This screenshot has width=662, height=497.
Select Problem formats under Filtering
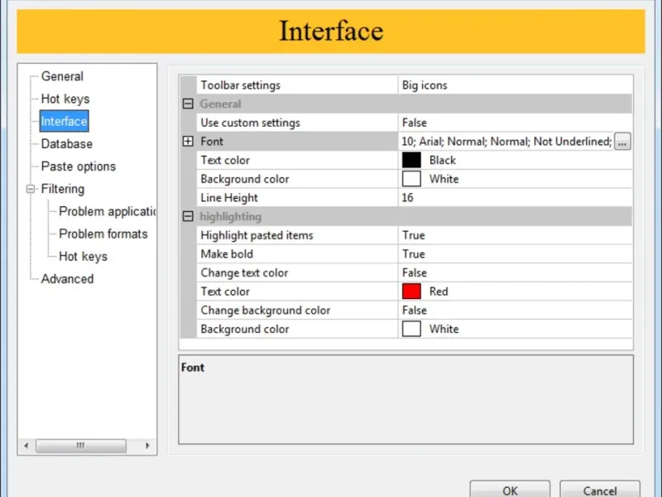pyautogui.click(x=103, y=234)
